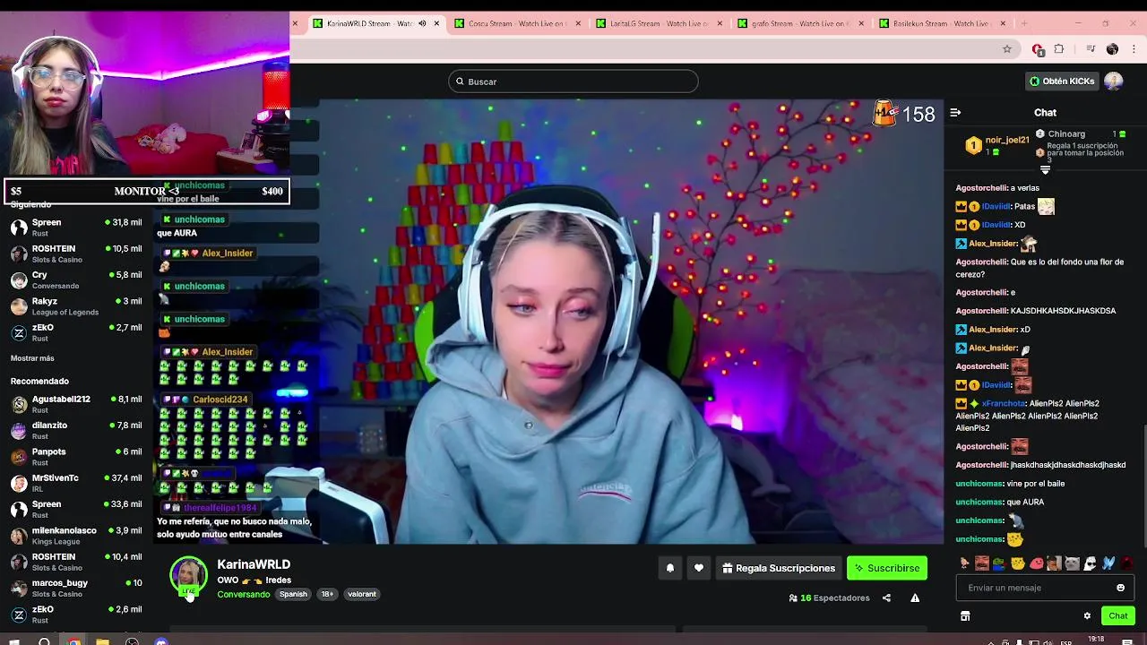This screenshot has width=1147, height=645.
Task: Click the report warning triangle icon
Action: tap(915, 598)
